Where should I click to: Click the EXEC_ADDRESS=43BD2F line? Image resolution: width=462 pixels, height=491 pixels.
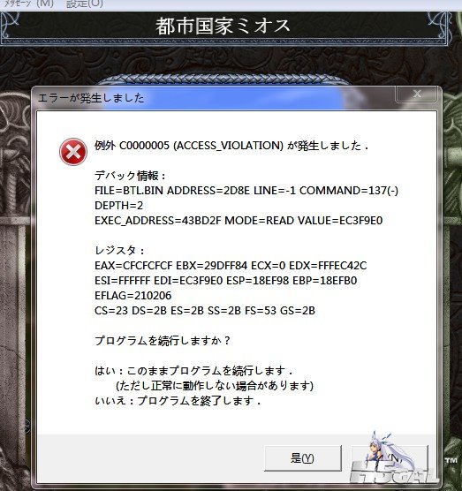[239, 221]
